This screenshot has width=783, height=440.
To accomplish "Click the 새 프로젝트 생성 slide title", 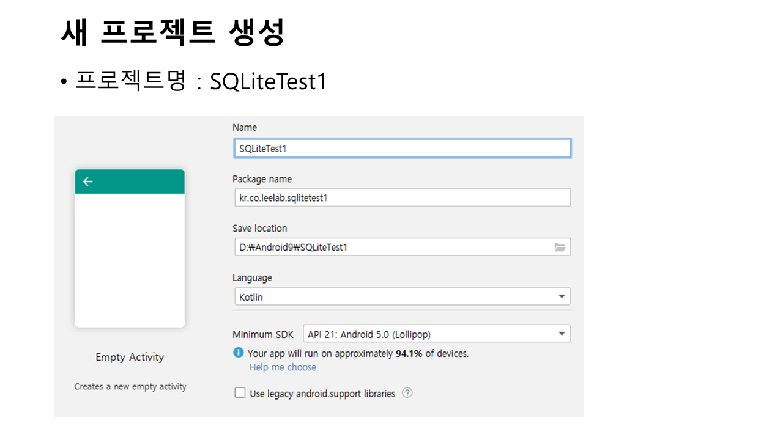I will coord(173,33).
